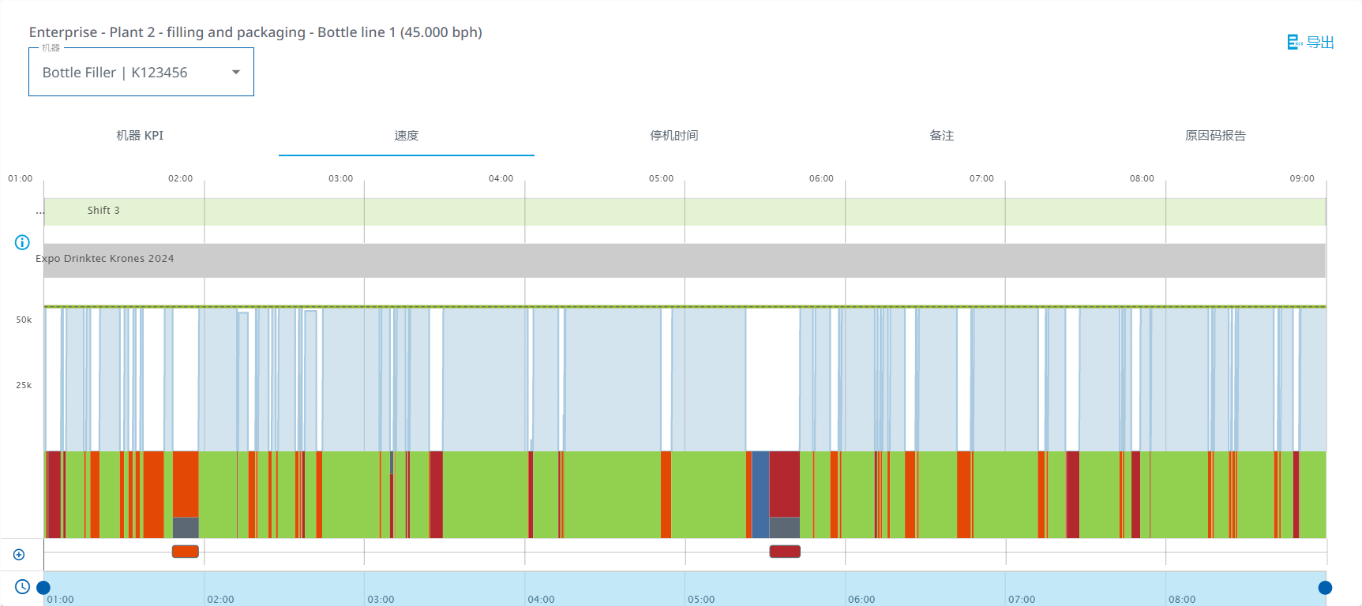
Task: Click the blue status segment in the timeline
Action: click(760, 494)
